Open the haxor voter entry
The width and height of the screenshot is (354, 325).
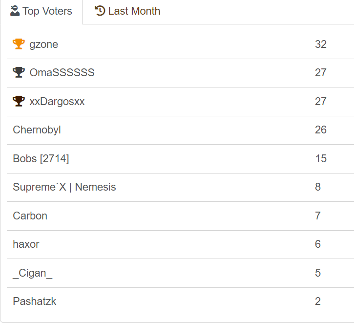(26, 244)
